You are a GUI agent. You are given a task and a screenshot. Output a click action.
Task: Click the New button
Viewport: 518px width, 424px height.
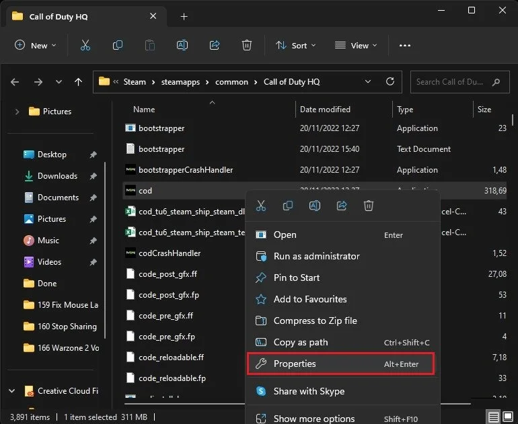pos(36,45)
